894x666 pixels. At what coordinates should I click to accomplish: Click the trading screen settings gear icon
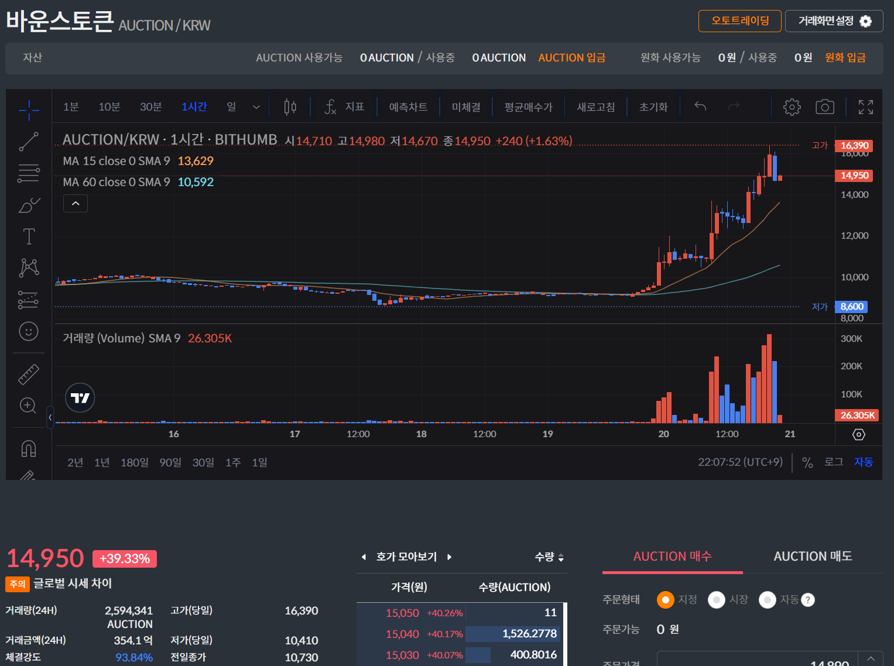865,21
